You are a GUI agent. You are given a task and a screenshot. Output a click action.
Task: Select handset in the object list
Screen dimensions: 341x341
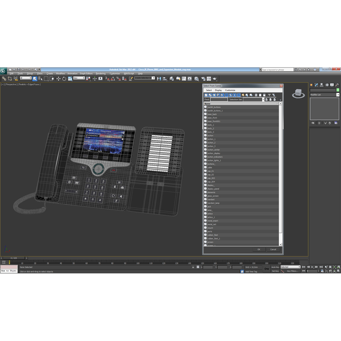211,199
